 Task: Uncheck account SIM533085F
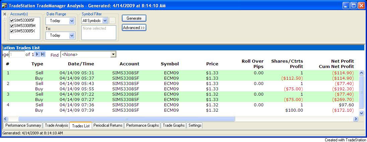pyautogui.click(x=12, y=20)
